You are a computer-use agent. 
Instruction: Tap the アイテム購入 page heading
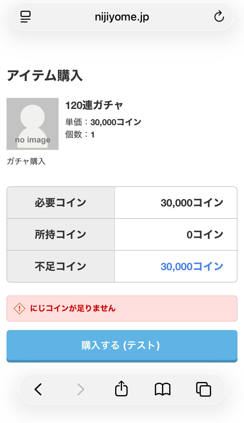45,76
